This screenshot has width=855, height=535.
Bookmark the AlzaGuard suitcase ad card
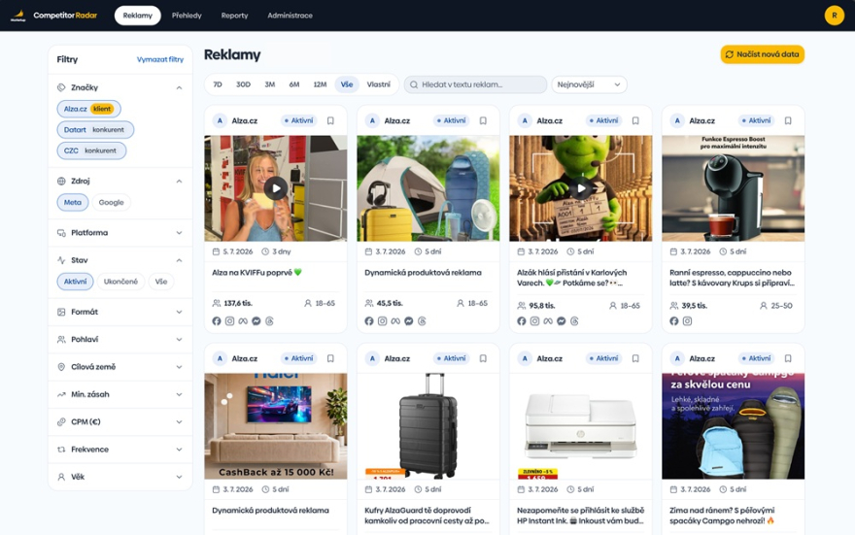pos(483,358)
